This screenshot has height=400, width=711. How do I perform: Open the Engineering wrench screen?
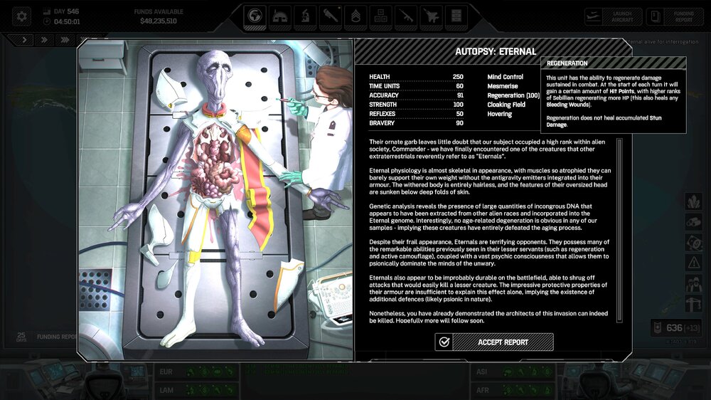coord(330,16)
